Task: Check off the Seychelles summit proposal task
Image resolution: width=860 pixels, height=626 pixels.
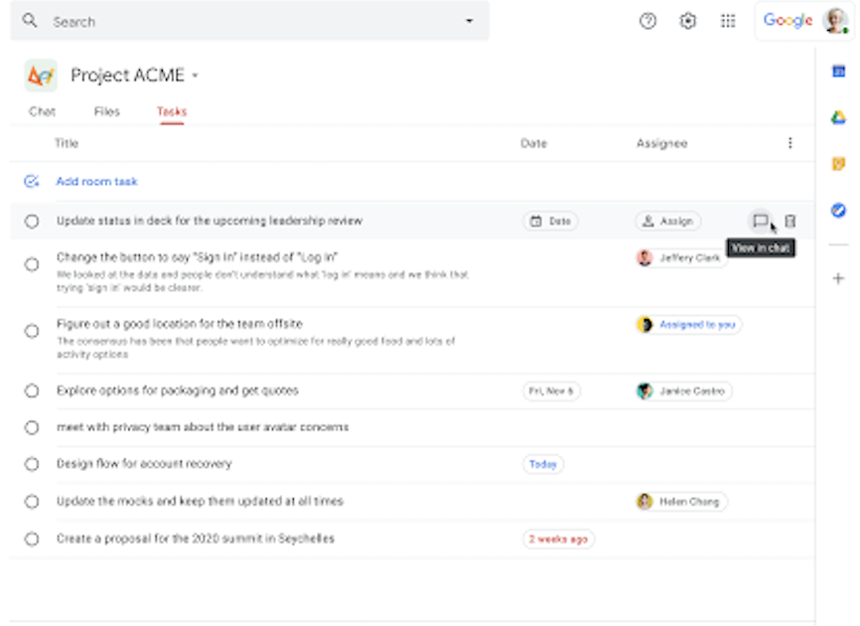Action: 31,539
